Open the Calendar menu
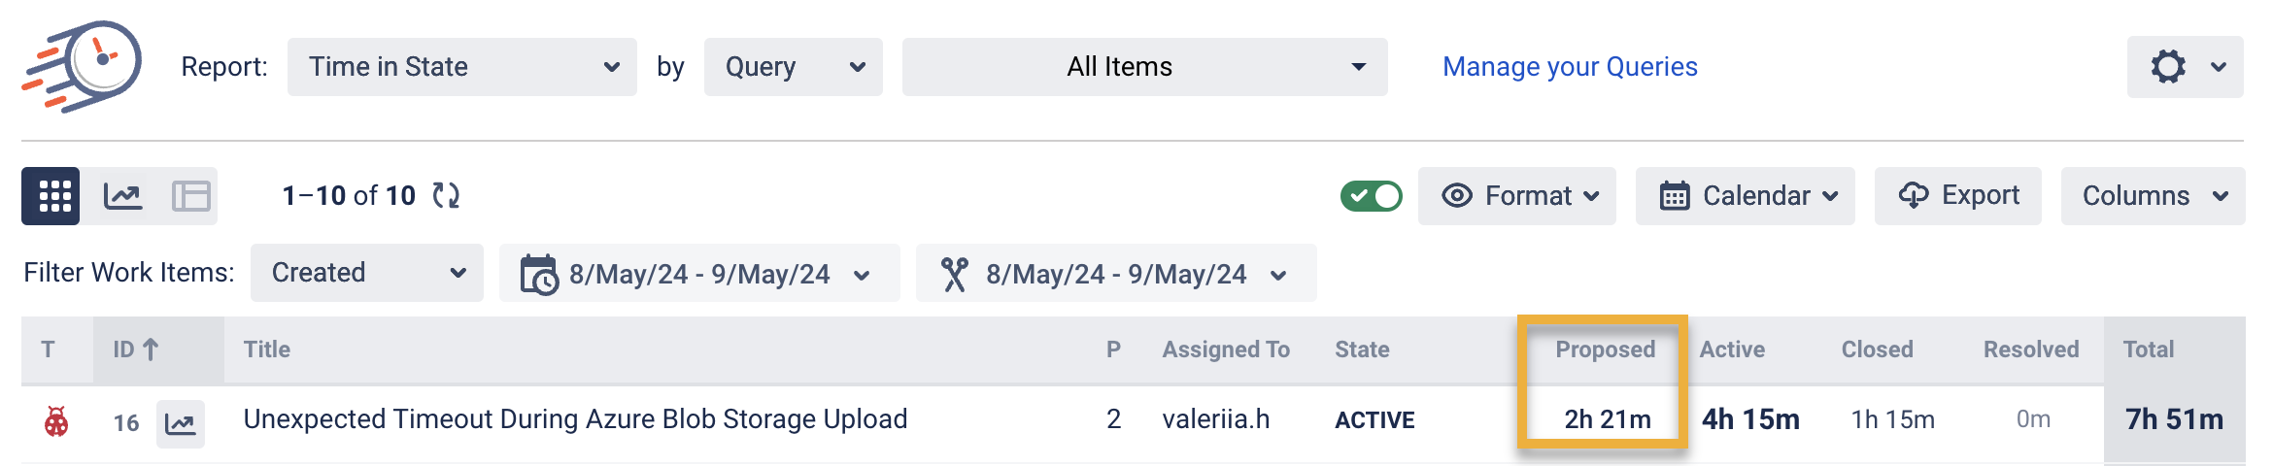Screen dimensions: 2273x466 (1745, 196)
